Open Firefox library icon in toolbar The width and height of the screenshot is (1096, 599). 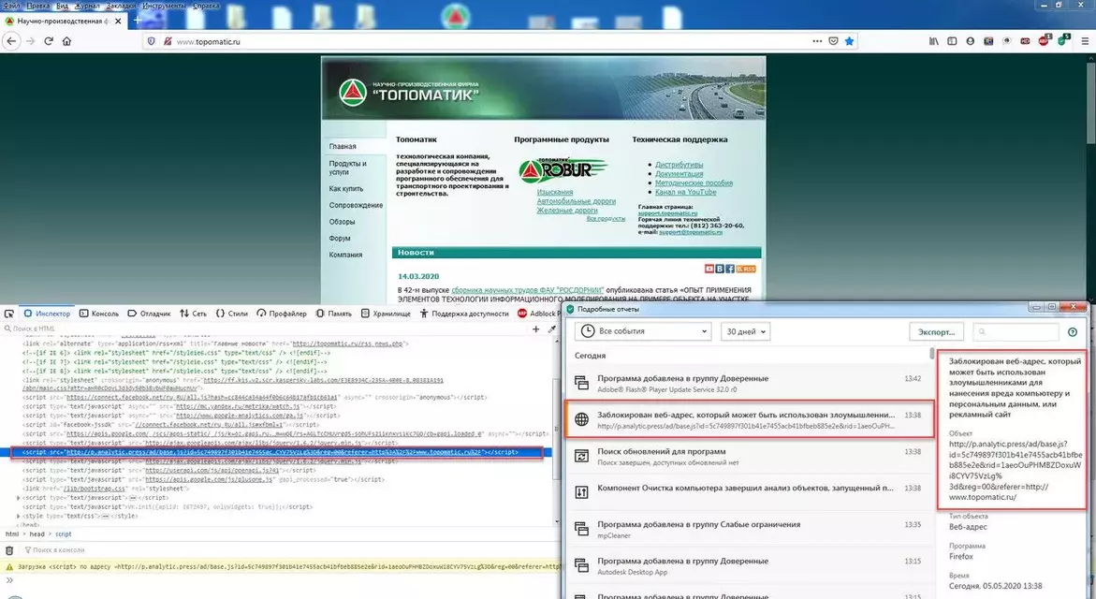point(934,41)
